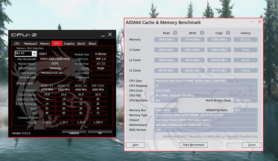The image size is (278, 161).
Task: Click the Part Number MMX8GD432C16U field
Action: (55, 73)
